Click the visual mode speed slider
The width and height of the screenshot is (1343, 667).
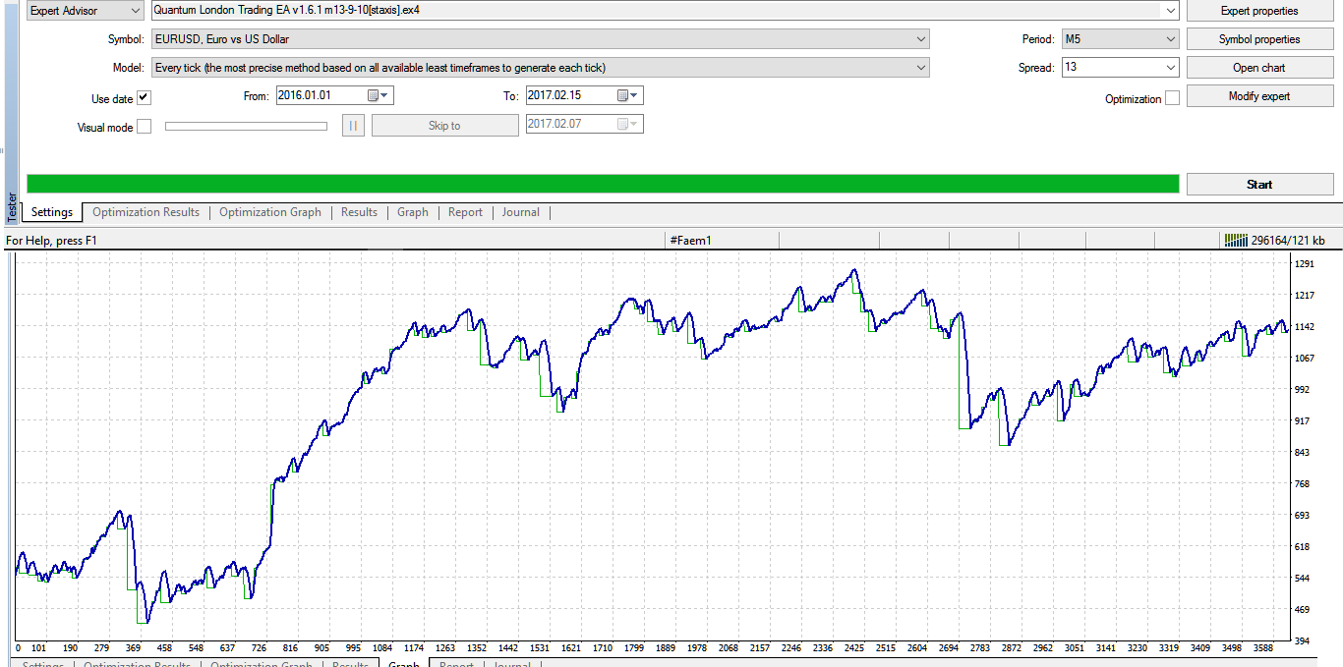[246, 126]
